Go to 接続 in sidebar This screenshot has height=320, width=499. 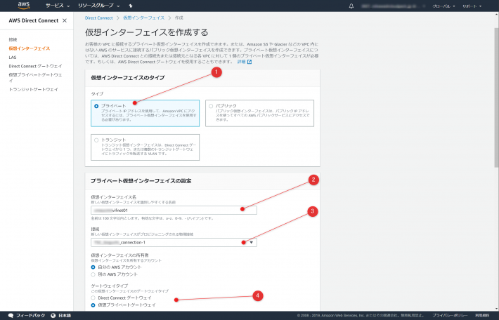point(13,40)
